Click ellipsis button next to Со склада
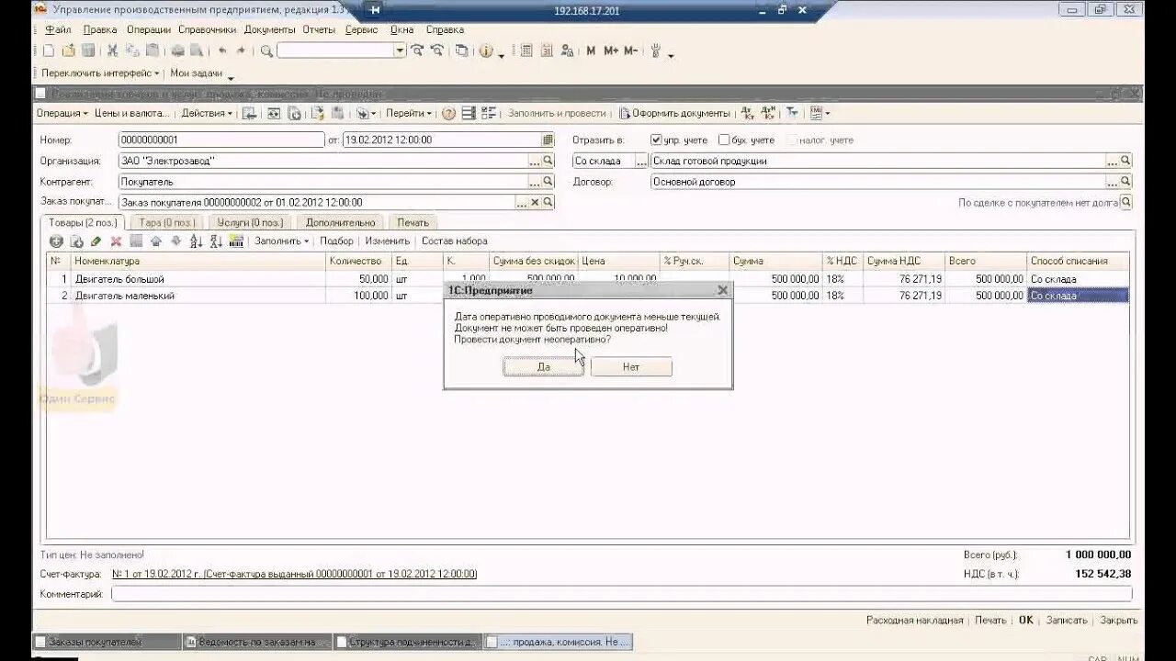 642,161
